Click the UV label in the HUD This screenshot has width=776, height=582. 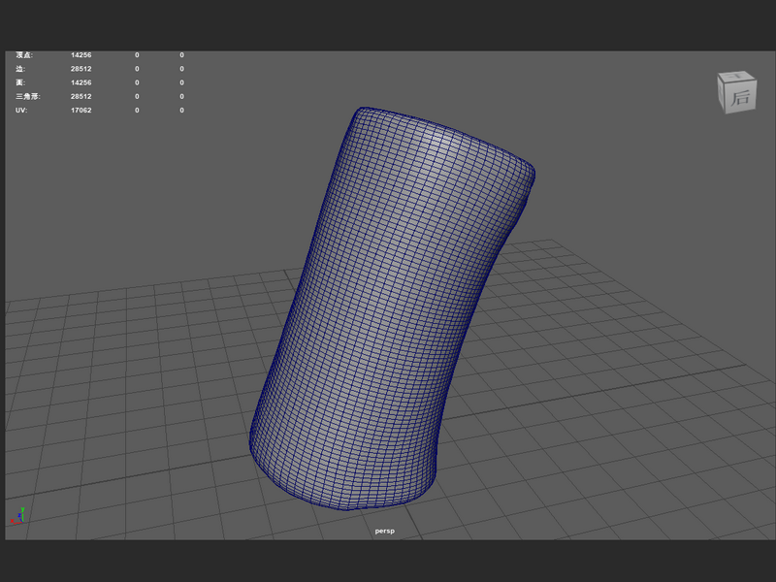pos(20,111)
